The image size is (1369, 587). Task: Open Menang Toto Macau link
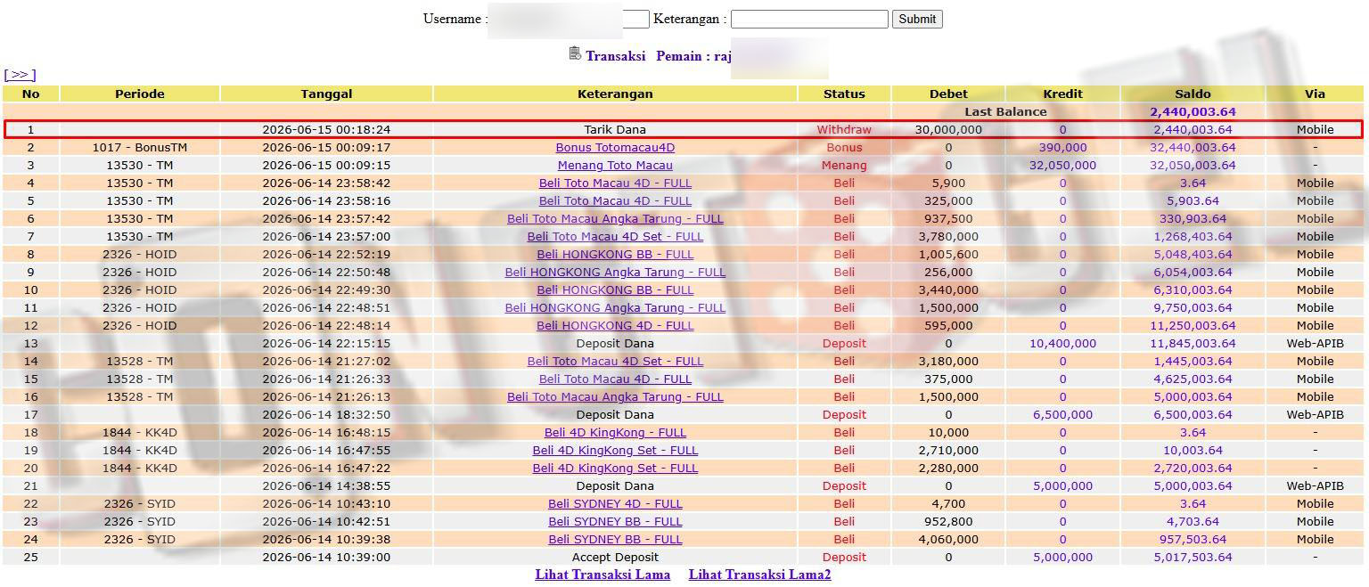click(x=615, y=166)
